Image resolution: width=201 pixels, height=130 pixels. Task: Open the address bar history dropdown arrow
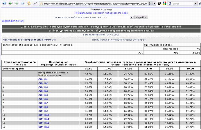click(x=154, y=4)
